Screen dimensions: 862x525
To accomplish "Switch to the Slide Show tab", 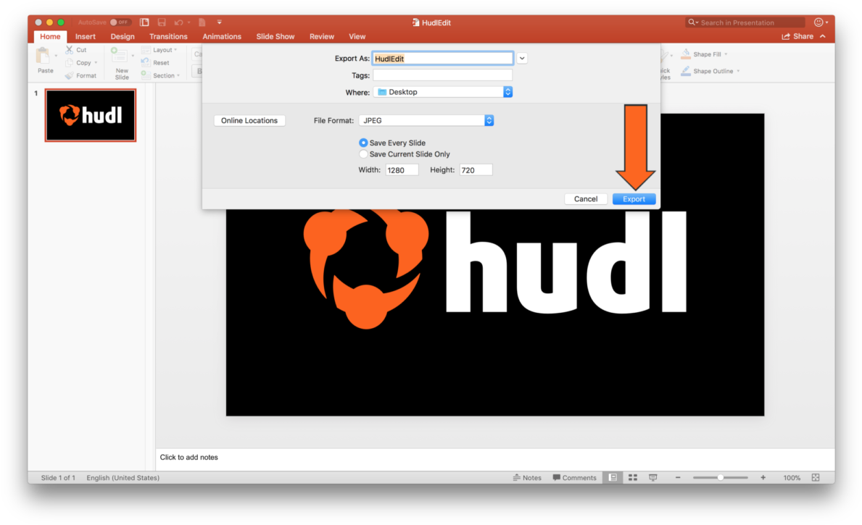I will click(x=275, y=36).
